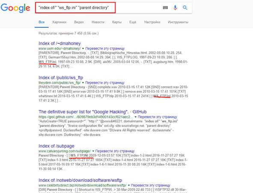Screen dimensions: 253x193
Task: Click the magnifying glass search icon
Action: (185, 8)
